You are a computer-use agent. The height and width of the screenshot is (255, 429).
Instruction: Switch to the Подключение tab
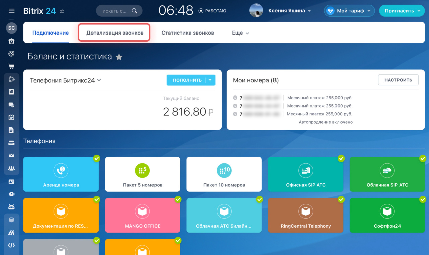(51, 33)
